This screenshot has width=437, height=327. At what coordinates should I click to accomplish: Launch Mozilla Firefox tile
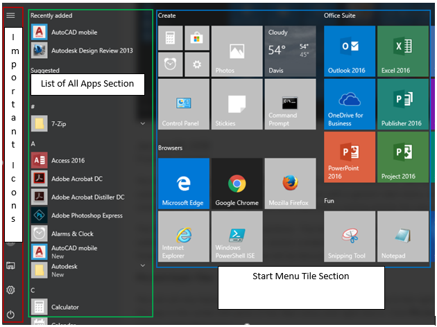pos(290,184)
